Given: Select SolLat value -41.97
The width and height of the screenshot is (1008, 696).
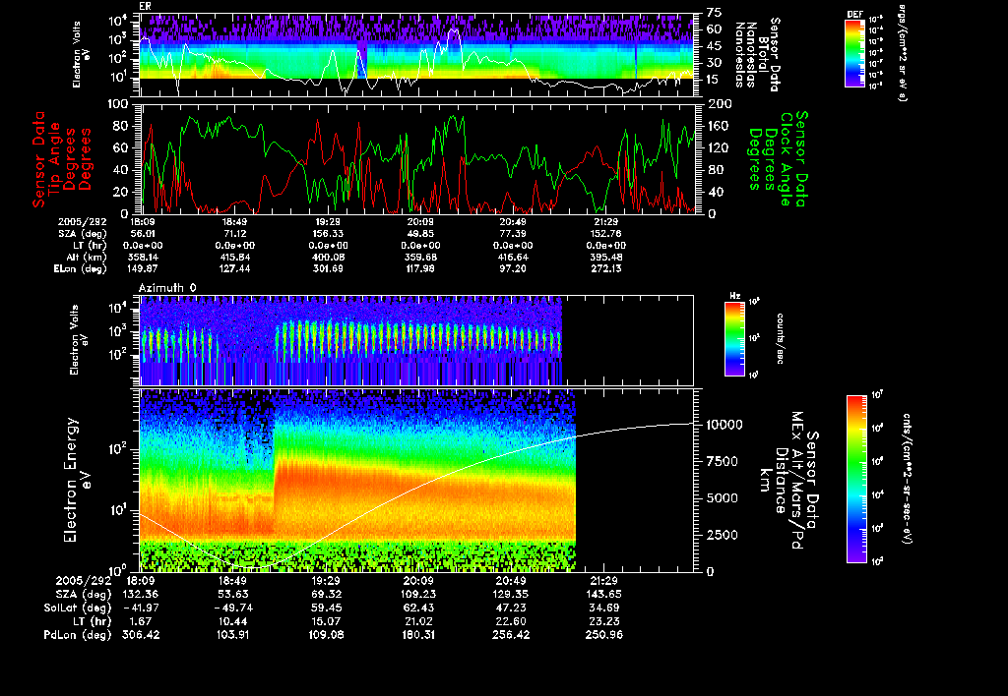Looking at the screenshot, I should click(x=140, y=609).
